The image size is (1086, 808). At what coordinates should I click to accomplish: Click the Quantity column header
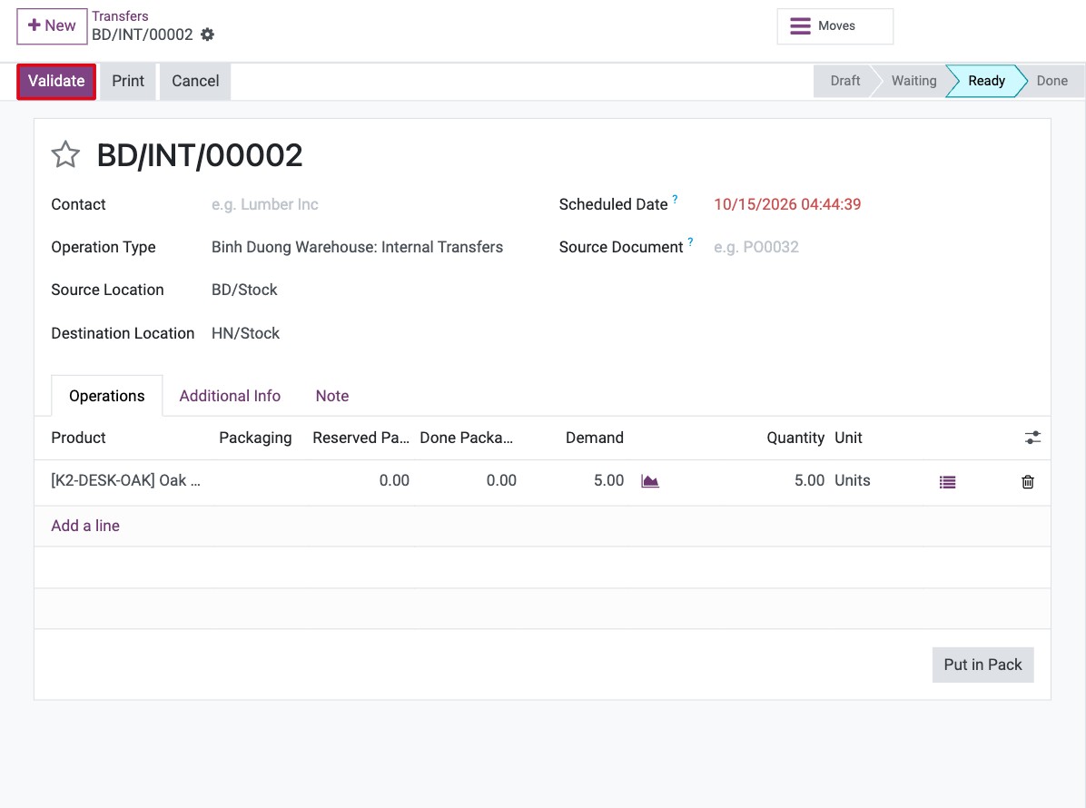795,438
